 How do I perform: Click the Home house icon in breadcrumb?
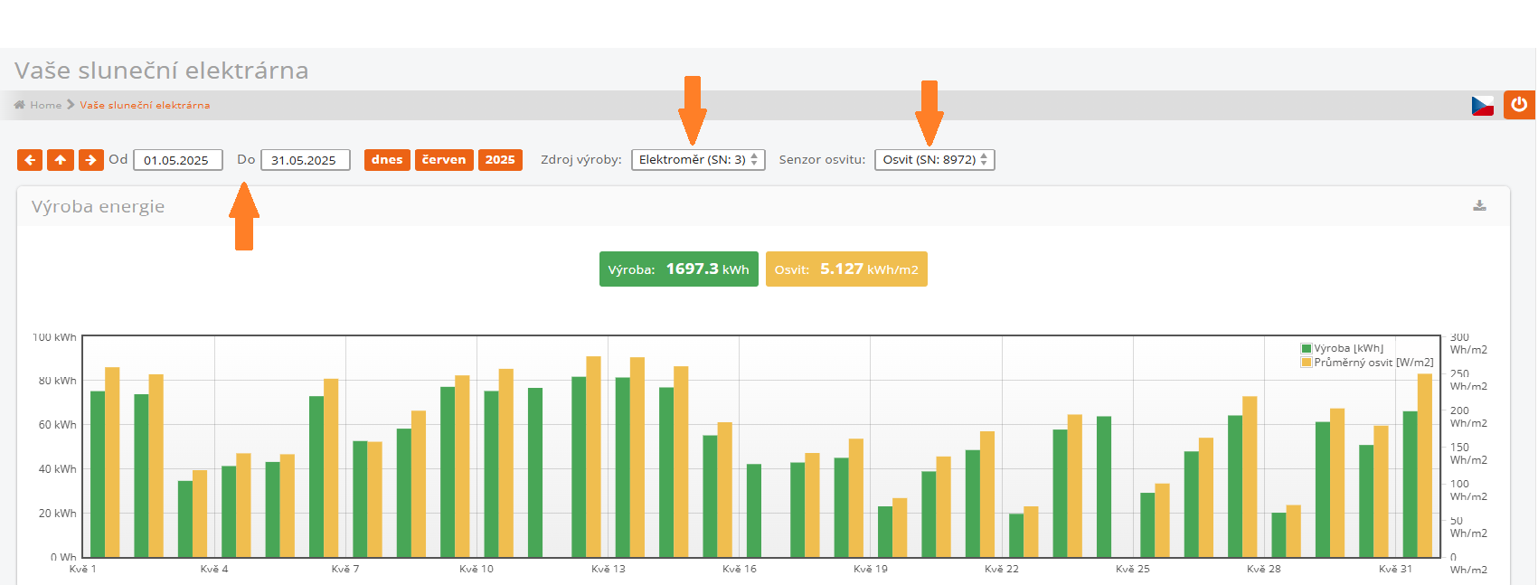20,105
